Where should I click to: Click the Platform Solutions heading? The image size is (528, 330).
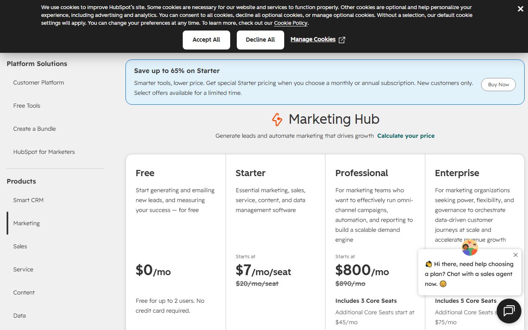37,64
